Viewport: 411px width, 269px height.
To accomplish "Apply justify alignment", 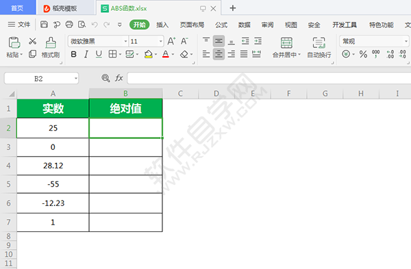I will click(x=244, y=54).
